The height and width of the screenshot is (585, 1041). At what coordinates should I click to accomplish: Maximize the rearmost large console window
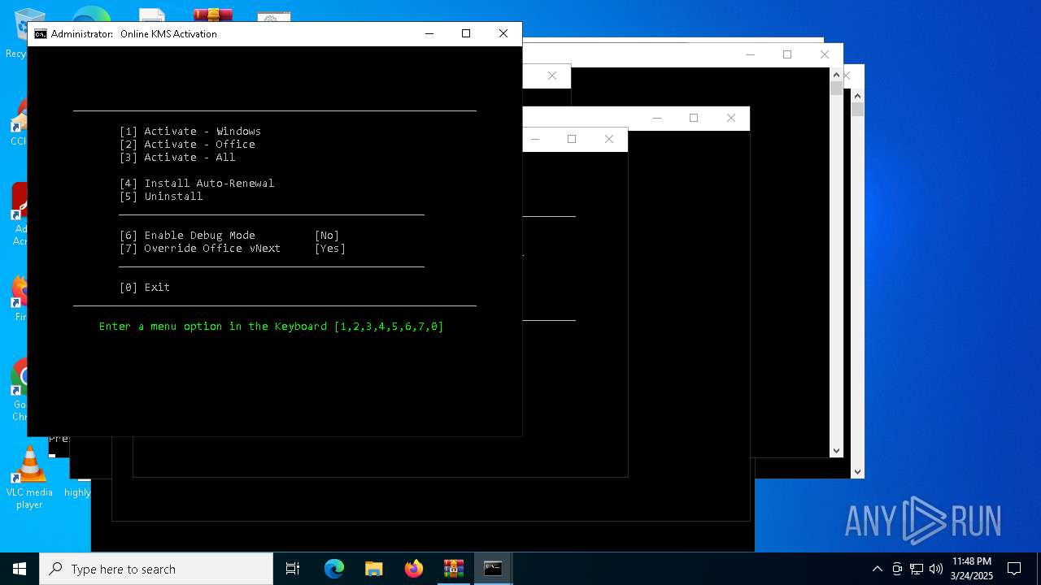tap(787, 54)
